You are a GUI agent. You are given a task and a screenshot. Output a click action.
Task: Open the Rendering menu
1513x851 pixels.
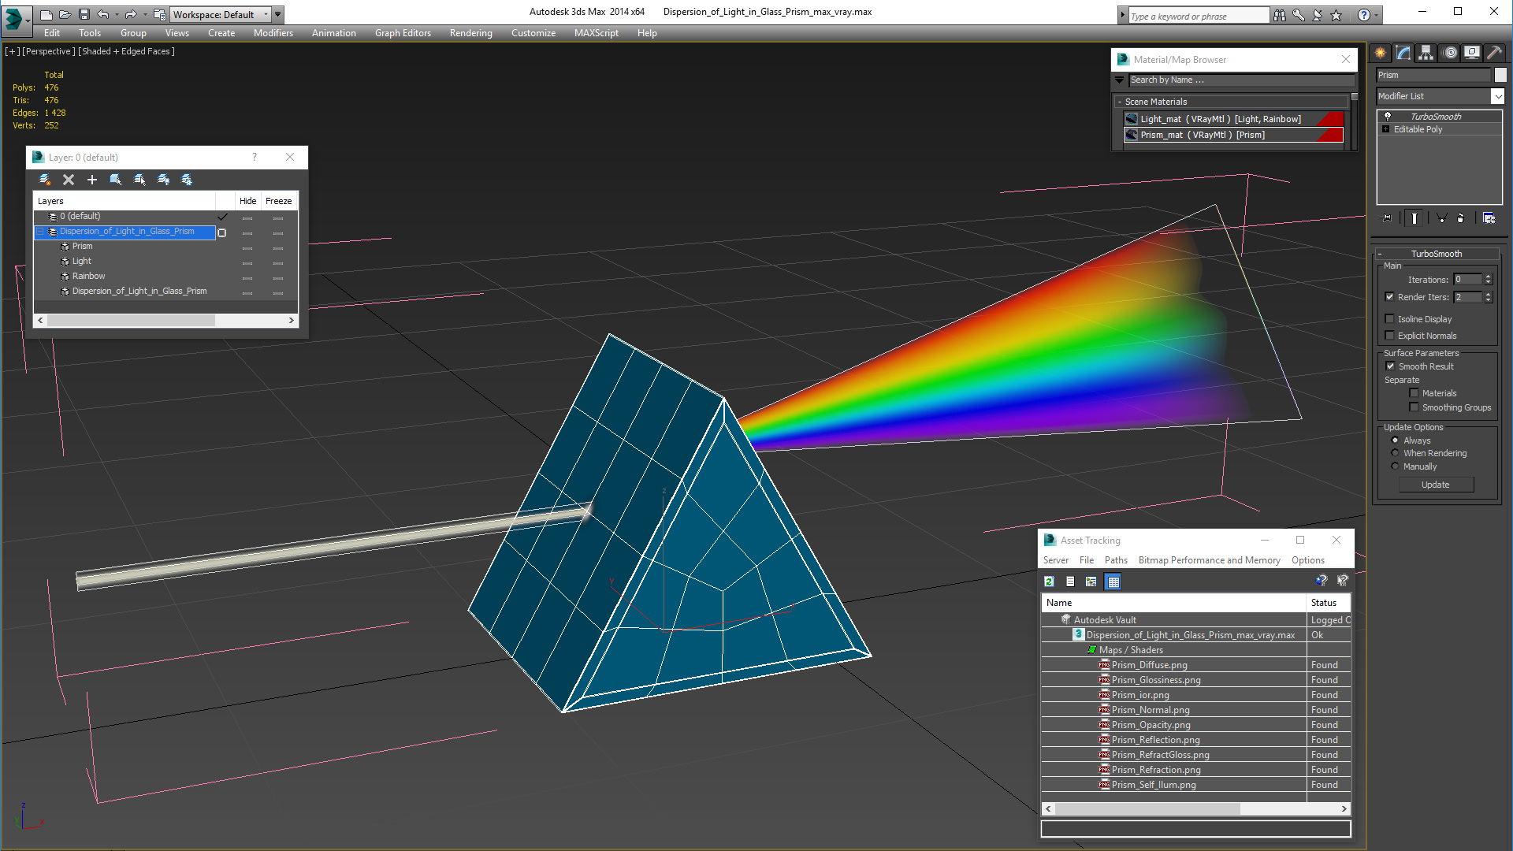[470, 33]
